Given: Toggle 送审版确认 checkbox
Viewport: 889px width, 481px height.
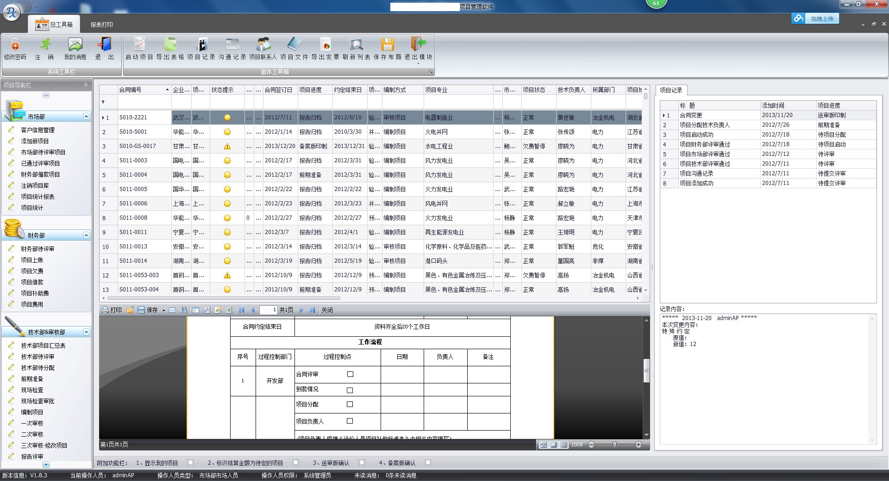Looking at the screenshot, I should [x=362, y=462].
